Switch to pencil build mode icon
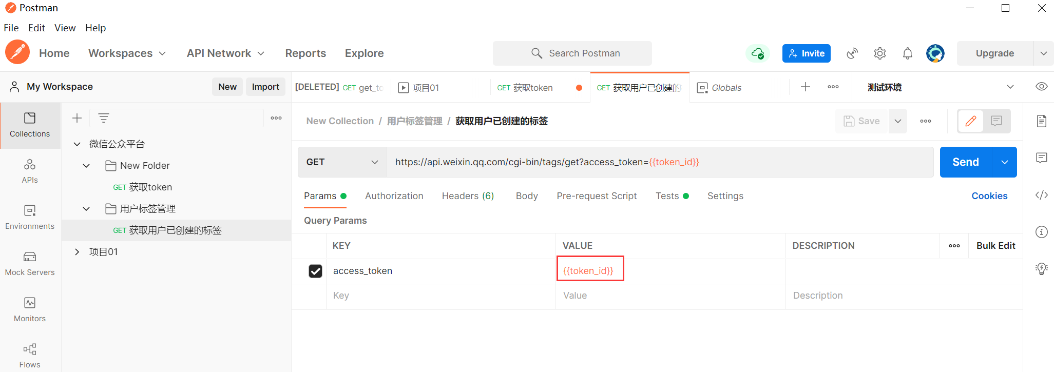The height and width of the screenshot is (372, 1054). click(971, 121)
